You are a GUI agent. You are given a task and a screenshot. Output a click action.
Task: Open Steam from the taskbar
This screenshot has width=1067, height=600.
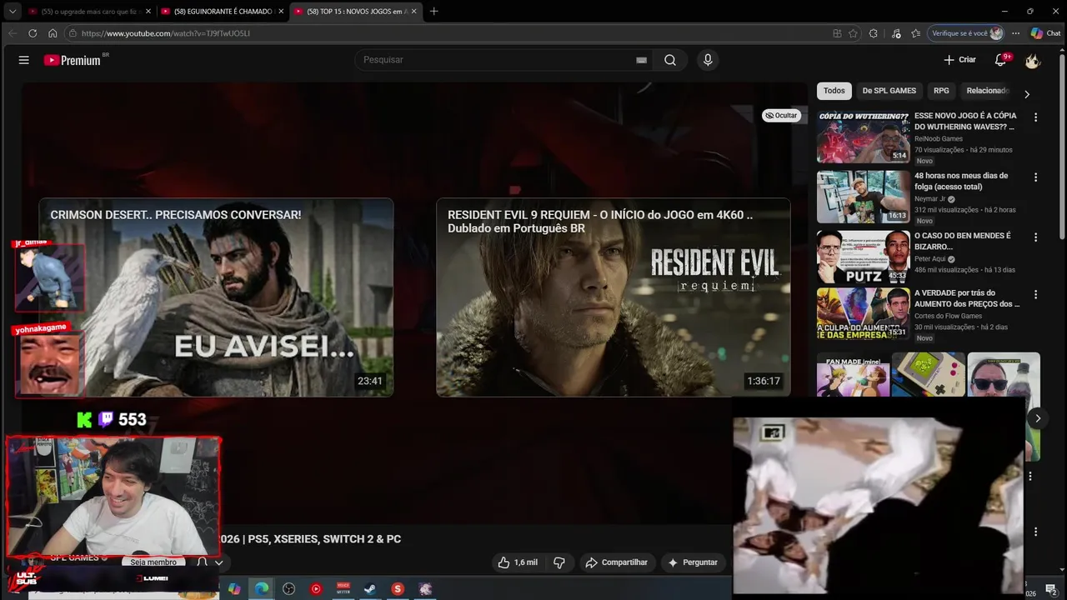coord(370,589)
